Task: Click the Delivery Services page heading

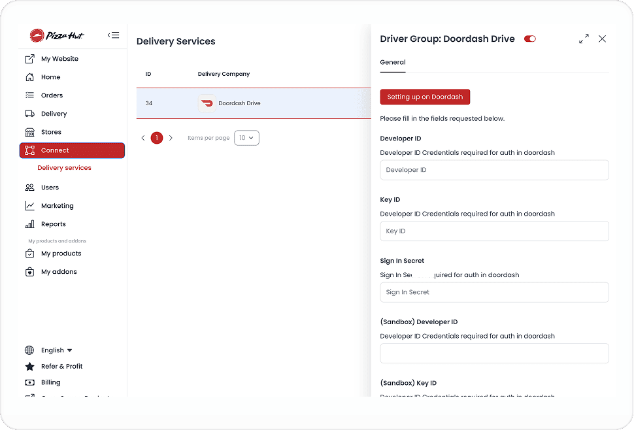Action: pos(176,41)
